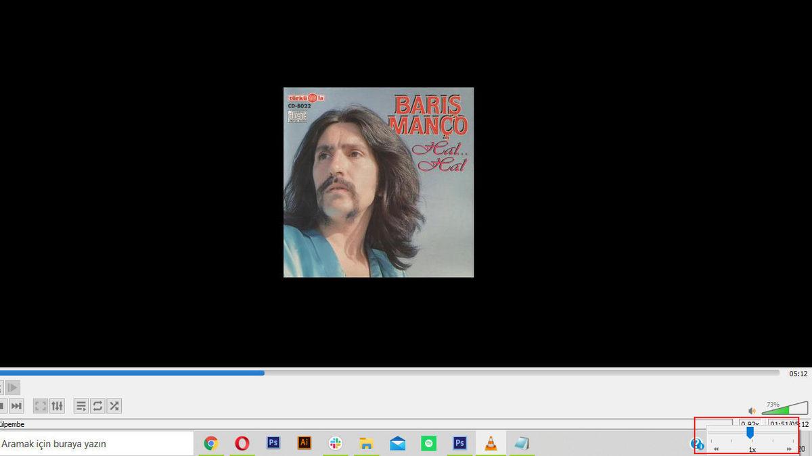Speed up playback with the » button
This screenshot has width=812, height=456.
coord(788,449)
